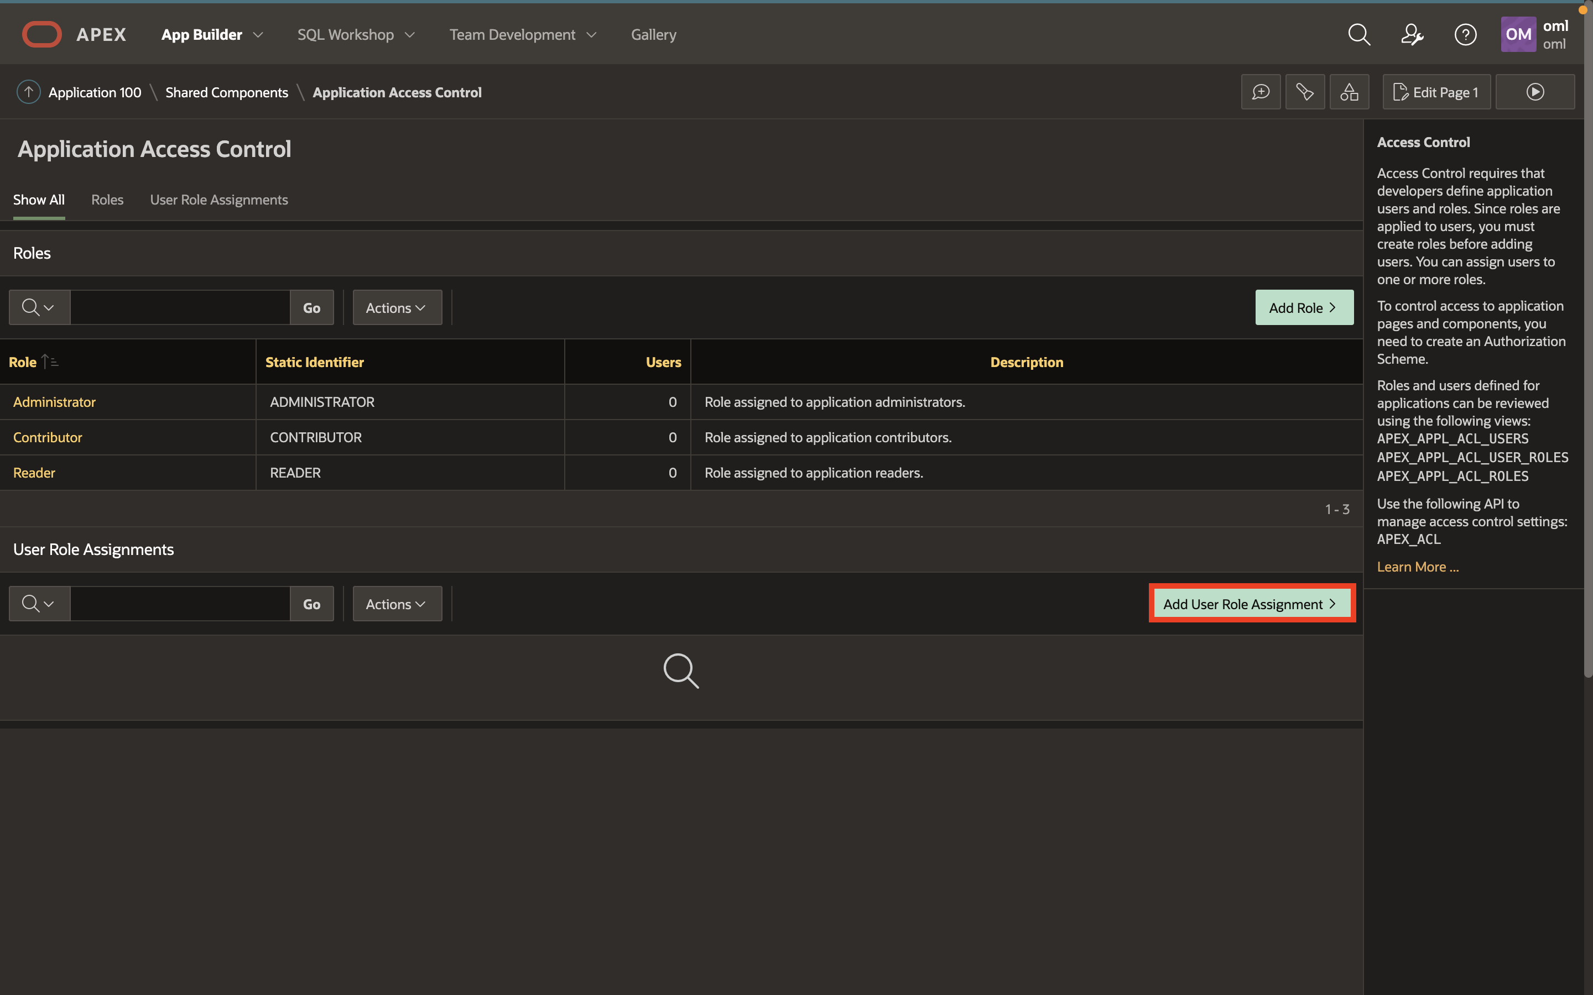Open the Administrator role link

pos(54,402)
